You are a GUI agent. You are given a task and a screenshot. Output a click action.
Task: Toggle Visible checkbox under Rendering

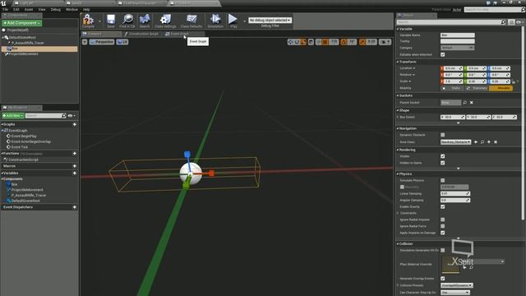(442, 156)
